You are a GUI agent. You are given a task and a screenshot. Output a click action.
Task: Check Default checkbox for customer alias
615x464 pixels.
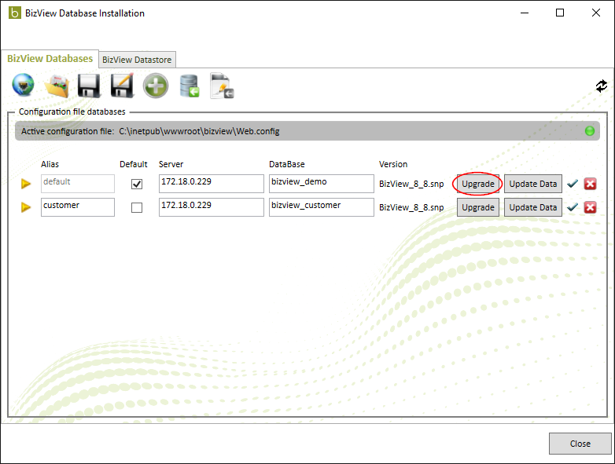[137, 207]
